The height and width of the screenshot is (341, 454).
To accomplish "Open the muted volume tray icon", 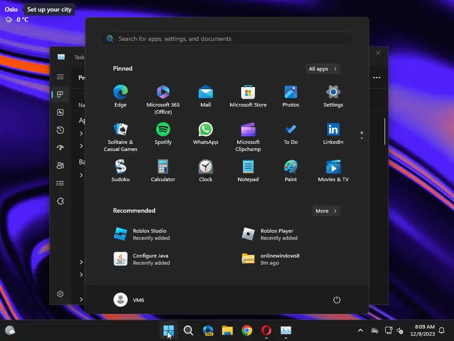I will 400,330.
